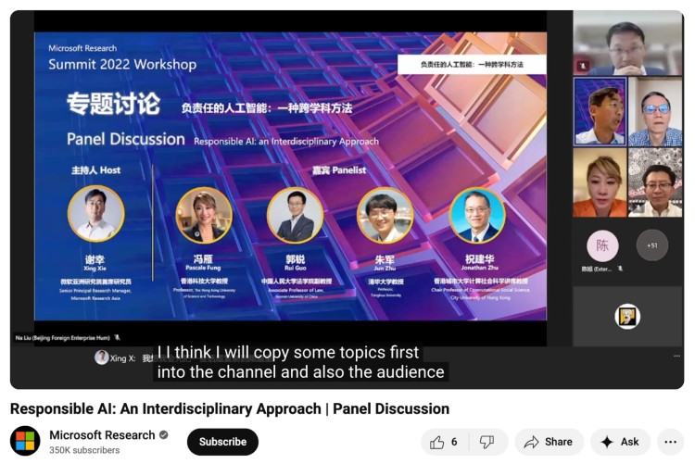Open the Ask AI assistant

620,442
